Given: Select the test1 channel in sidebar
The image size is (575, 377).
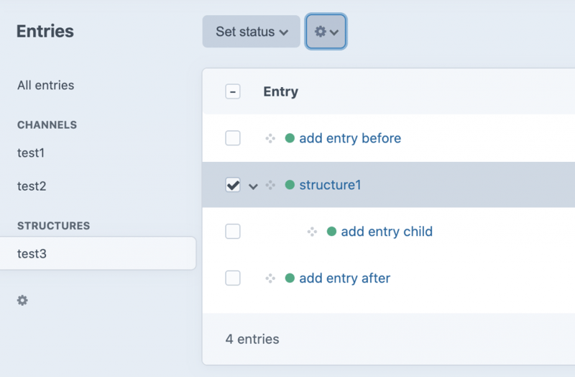Looking at the screenshot, I should [x=31, y=153].
